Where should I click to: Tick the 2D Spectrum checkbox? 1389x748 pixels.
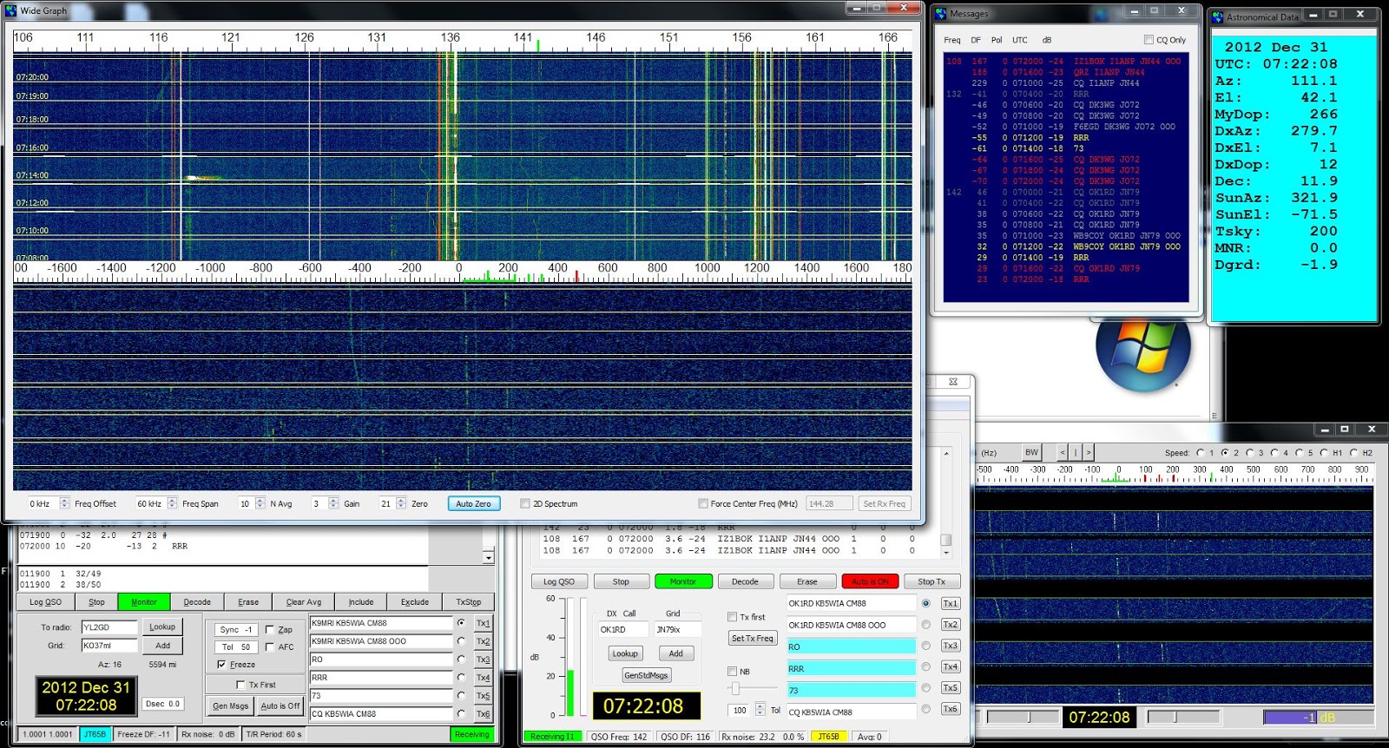[525, 503]
